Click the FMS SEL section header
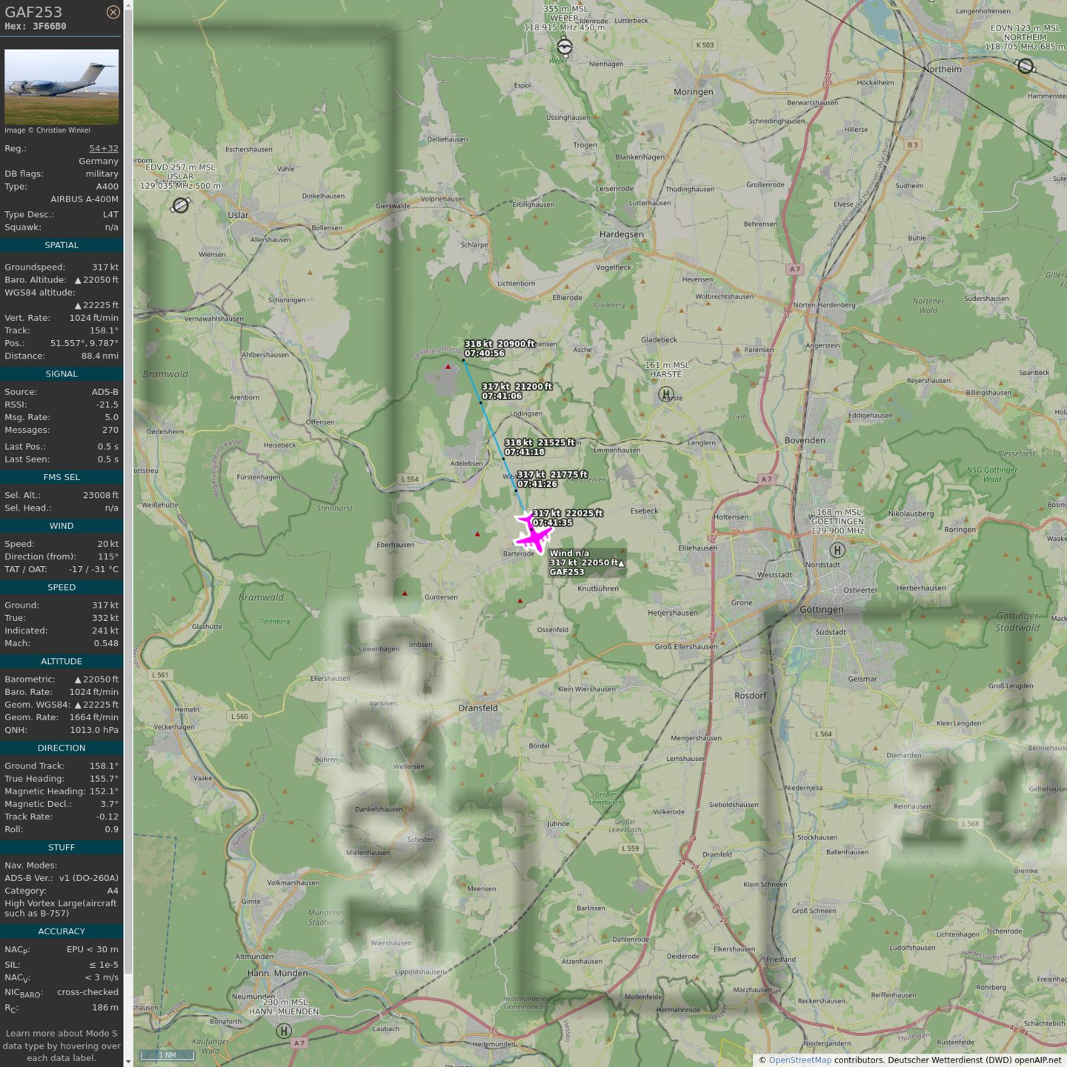The image size is (1067, 1067). (x=62, y=477)
